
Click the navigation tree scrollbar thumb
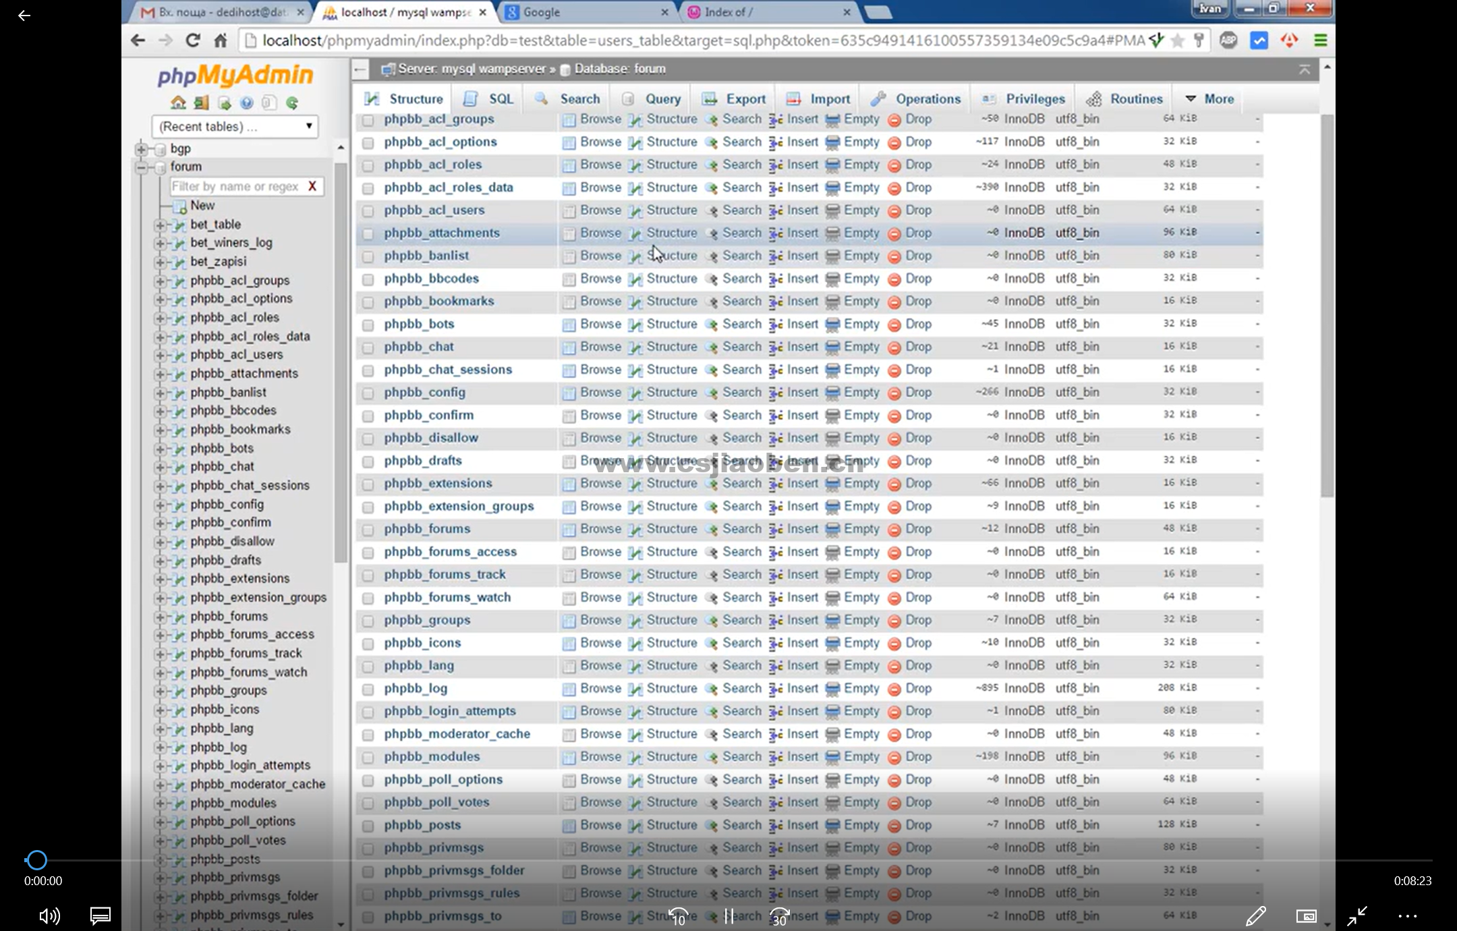tap(341, 364)
